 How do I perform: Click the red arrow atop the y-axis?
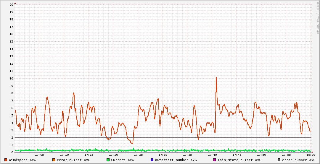point(15,3)
